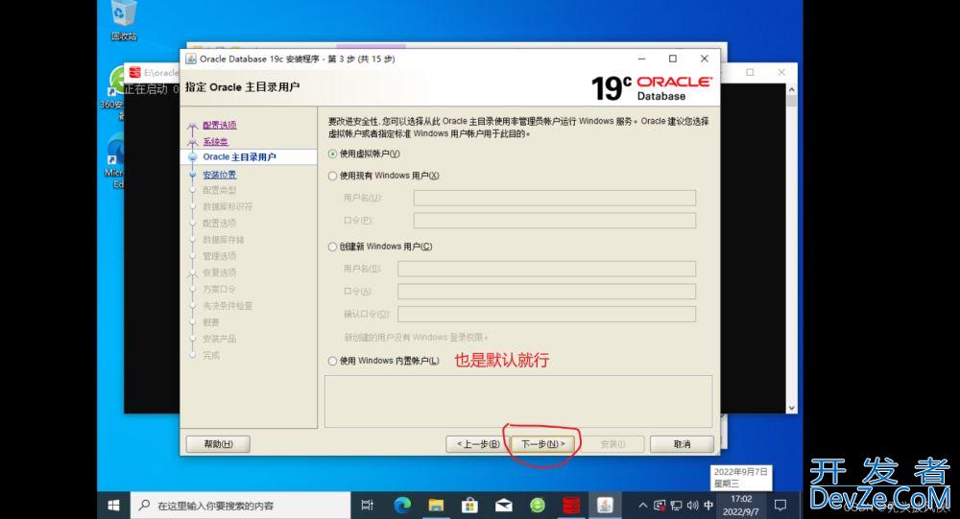
Task: Open Microsoft Store from the taskbar
Action: tap(469, 506)
